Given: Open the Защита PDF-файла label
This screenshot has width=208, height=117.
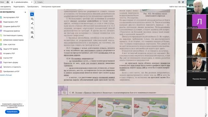Looking at the screenshot, I should pyautogui.click(x=10, y=49).
